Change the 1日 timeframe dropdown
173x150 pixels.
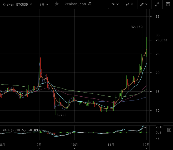click(x=44, y=4)
